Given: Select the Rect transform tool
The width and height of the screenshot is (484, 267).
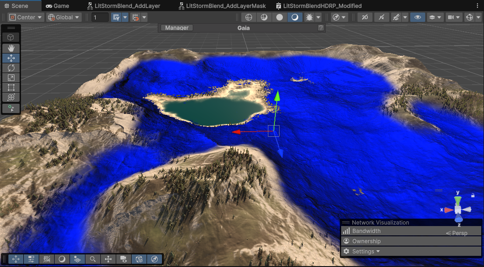Looking at the screenshot, I should (11, 87).
